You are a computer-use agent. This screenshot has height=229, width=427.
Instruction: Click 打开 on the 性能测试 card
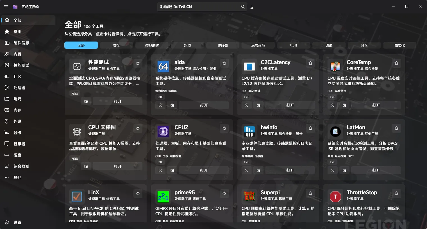point(118,101)
